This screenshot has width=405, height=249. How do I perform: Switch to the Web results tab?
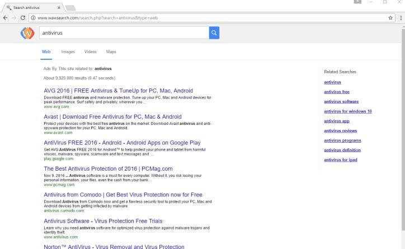point(46,51)
